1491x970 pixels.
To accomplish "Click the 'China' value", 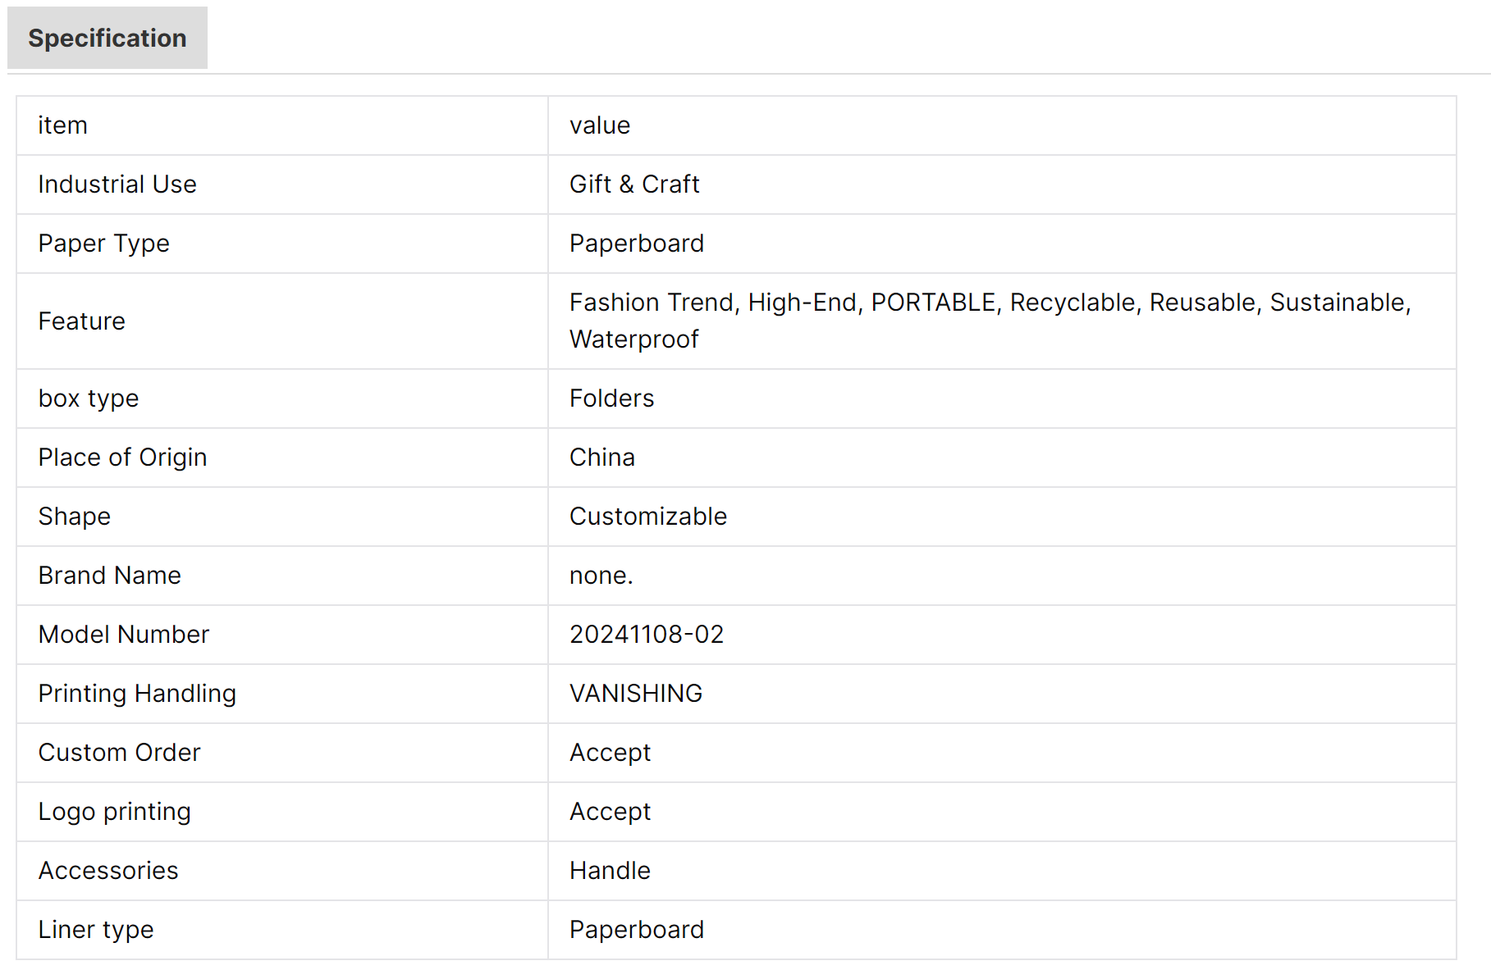I will pos(602,458).
